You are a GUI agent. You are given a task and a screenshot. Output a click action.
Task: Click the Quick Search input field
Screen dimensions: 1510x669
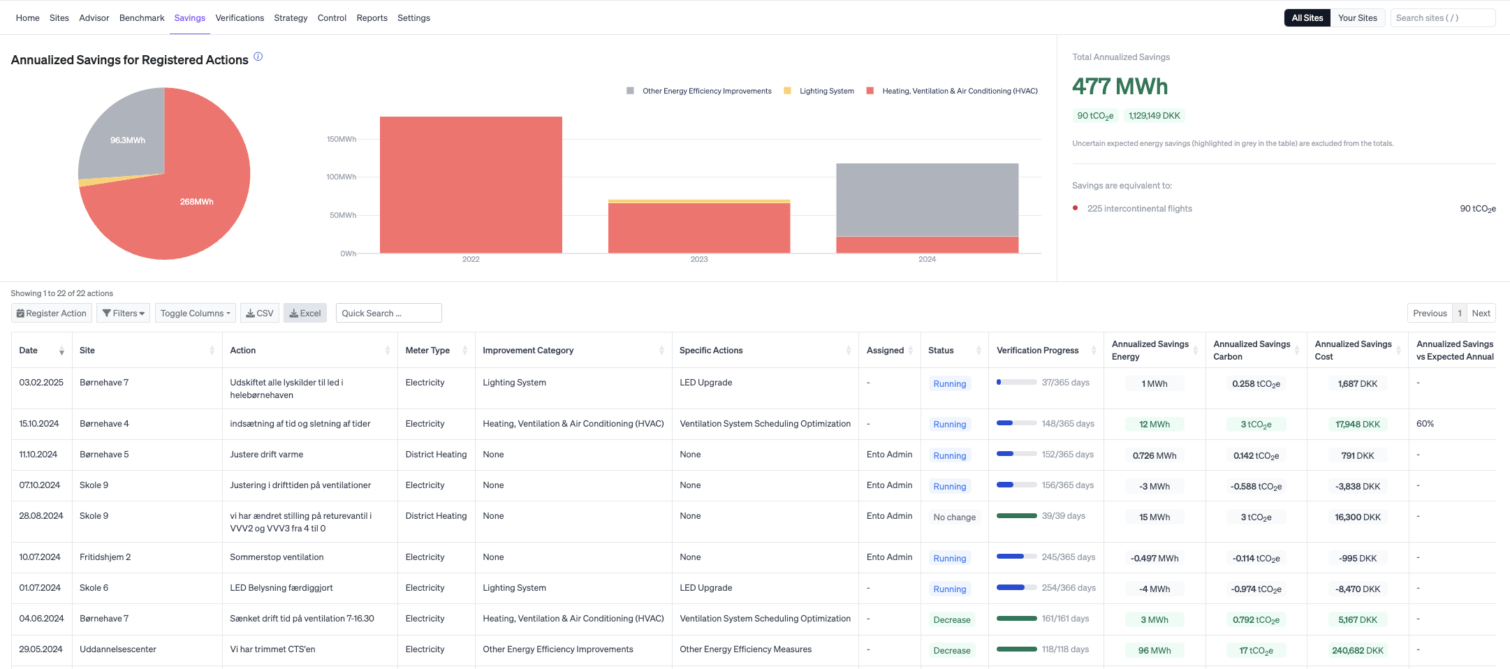click(x=388, y=314)
